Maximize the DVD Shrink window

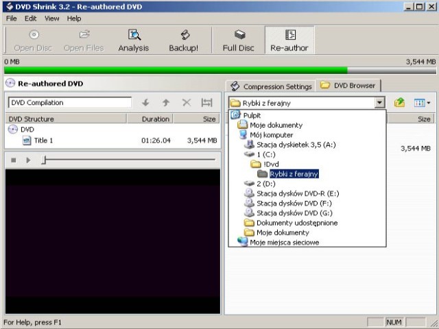click(419, 7)
